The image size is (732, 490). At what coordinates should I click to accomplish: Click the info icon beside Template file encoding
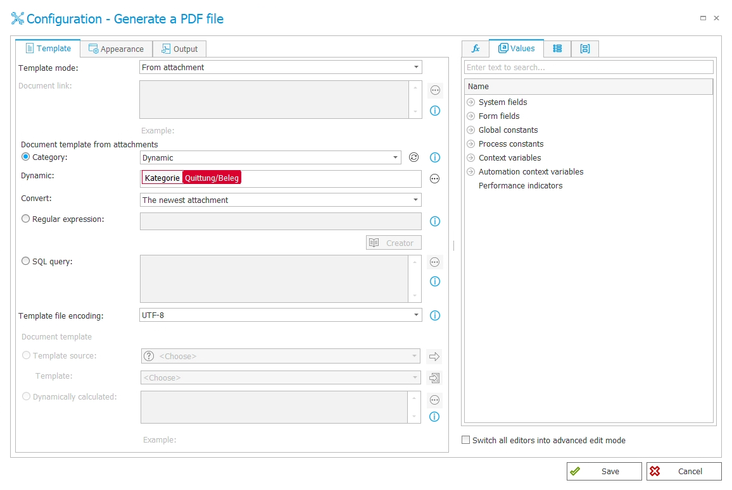[x=435, y=315]
